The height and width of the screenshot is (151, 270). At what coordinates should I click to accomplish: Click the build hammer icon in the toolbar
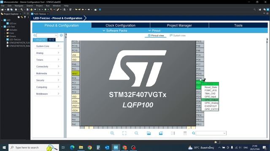coord(22,10)
